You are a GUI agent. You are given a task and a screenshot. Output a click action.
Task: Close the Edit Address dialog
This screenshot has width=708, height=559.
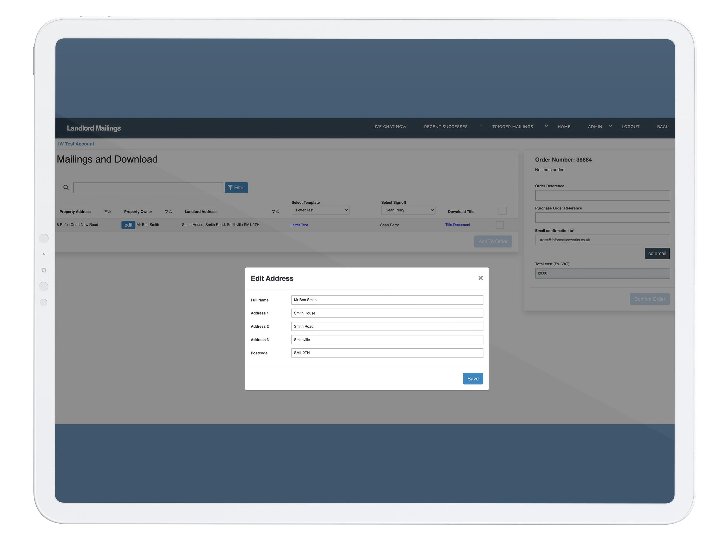click(x=480, y=278)
